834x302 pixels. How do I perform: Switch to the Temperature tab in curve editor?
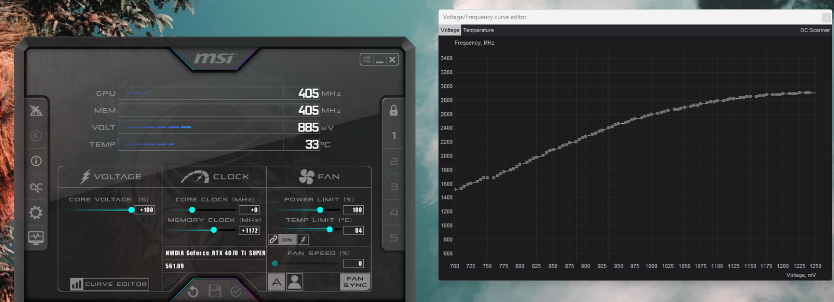tap(479, 30)
